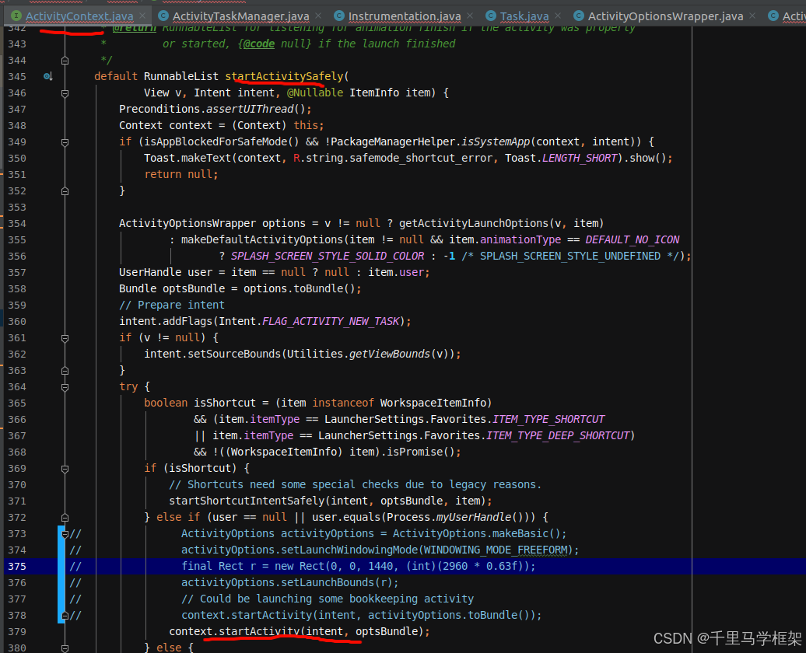Click makeDefaultActivityOptions on line 355
806x653 pixels.
pyautogui.click(x=262, y=240)
